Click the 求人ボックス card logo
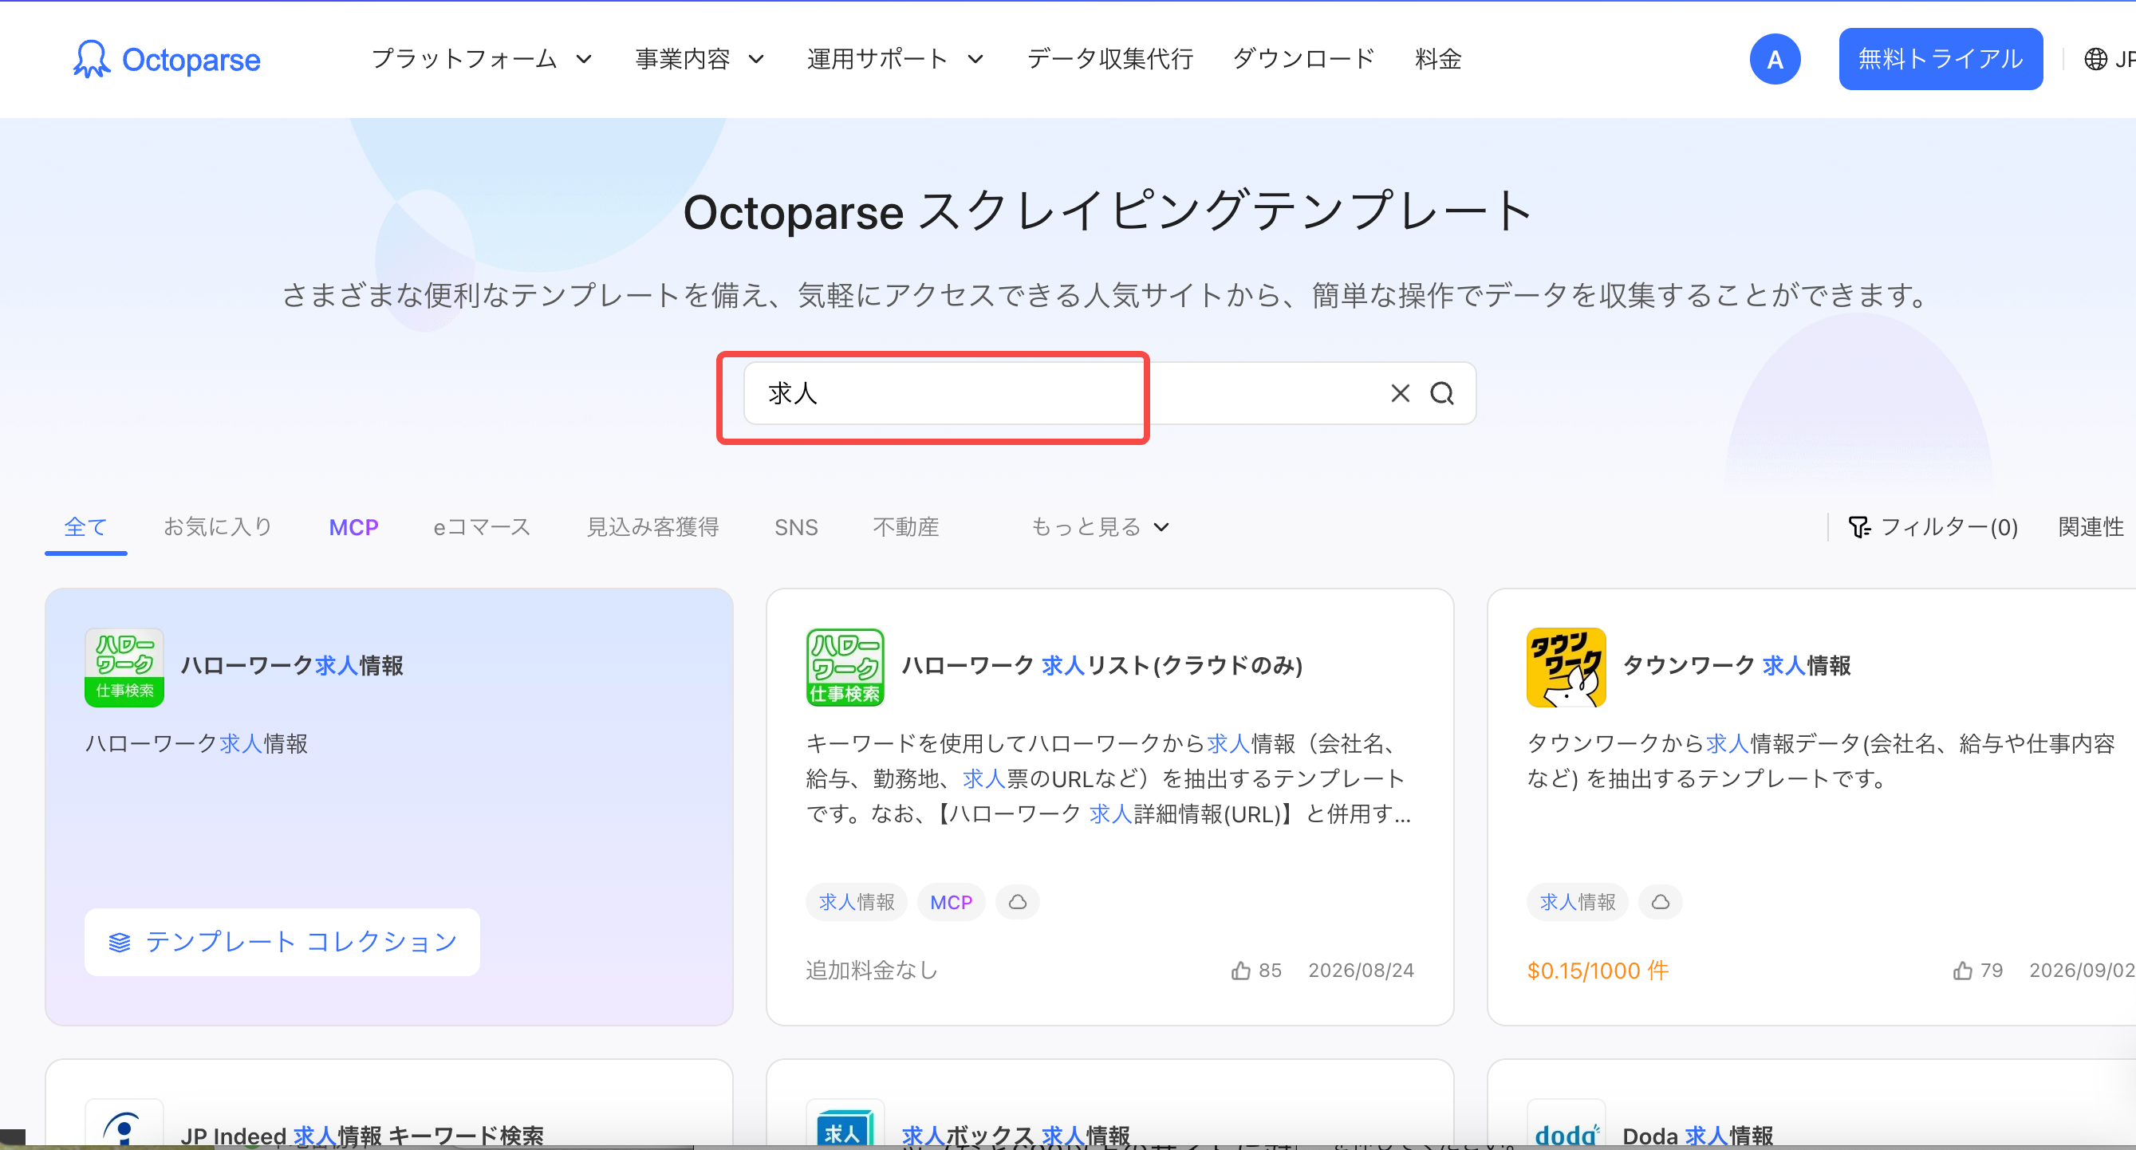Screen dimensions: 2136x1150 [845, 1124]
